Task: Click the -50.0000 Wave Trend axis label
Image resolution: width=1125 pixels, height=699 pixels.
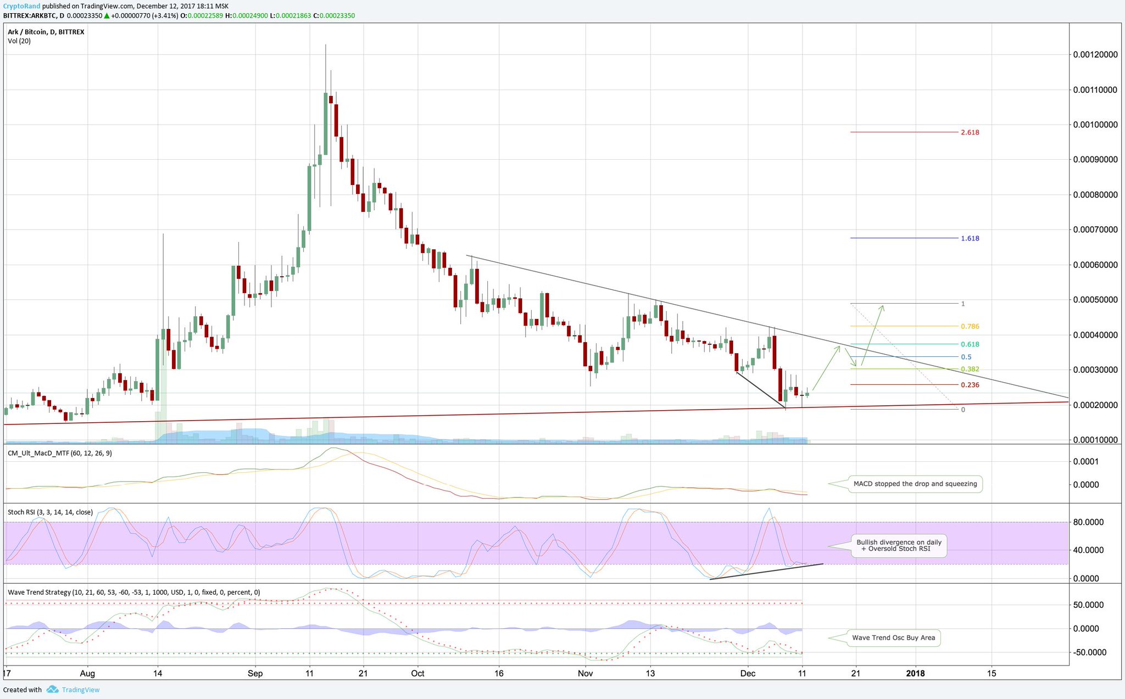Action: coord(1089,652)
